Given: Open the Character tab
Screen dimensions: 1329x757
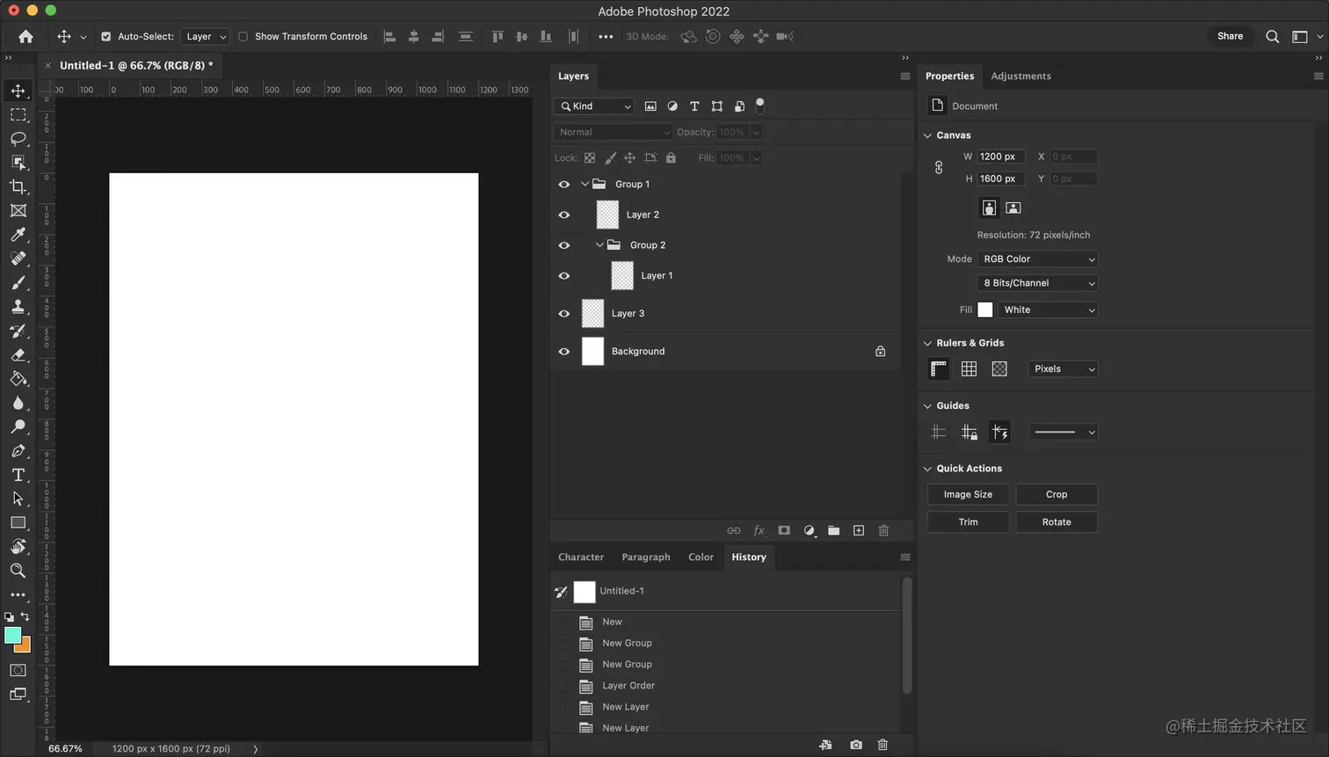Looking at the screenshot, I should [x=580, y=557].
